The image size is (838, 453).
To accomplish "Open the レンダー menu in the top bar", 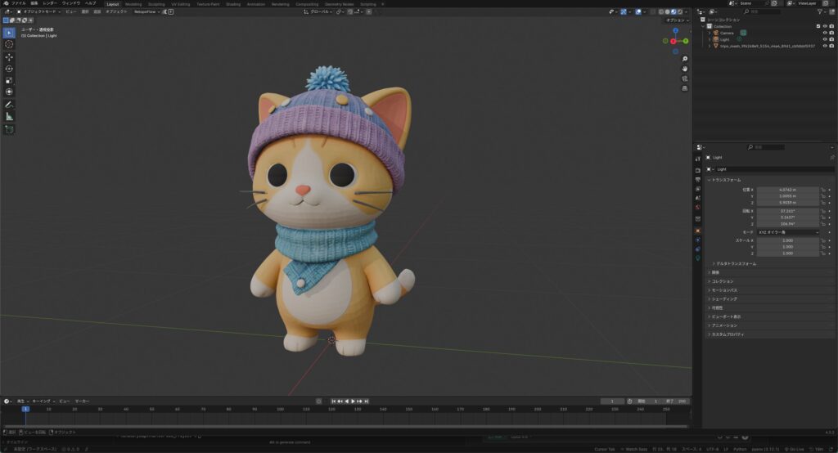I will point(50,3).
